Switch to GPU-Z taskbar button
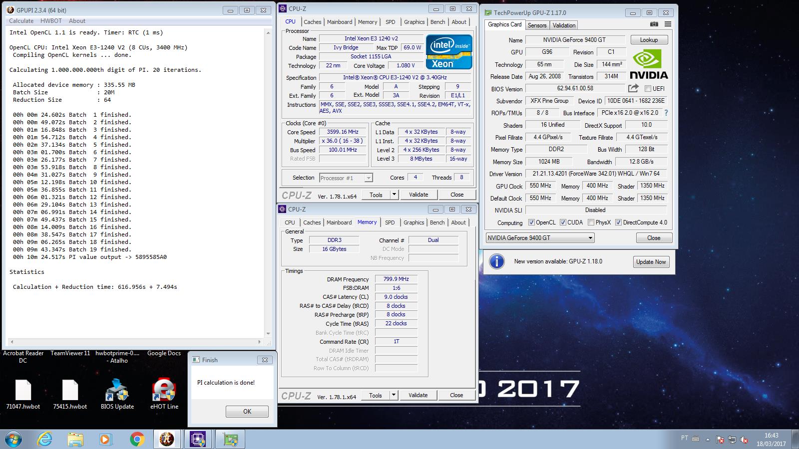 (230, 439)
